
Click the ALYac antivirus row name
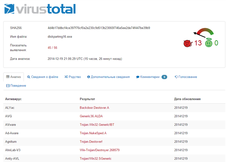10,108
